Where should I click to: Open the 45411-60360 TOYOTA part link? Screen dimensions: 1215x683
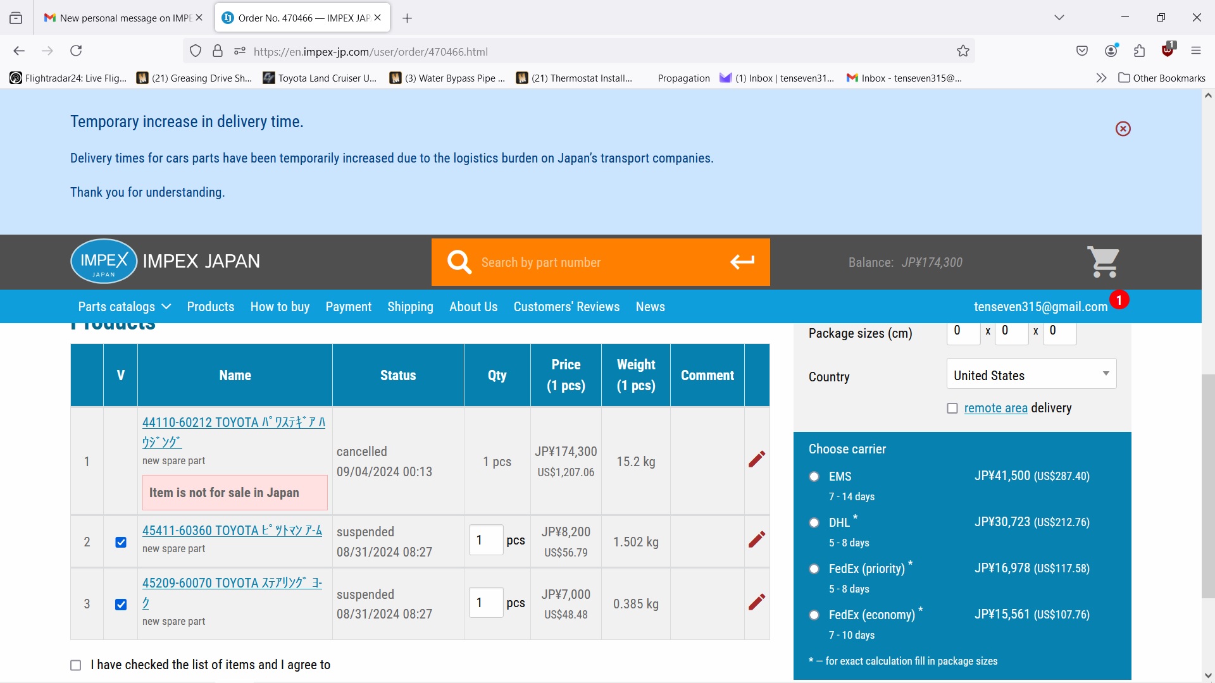(x=232, y=531)
